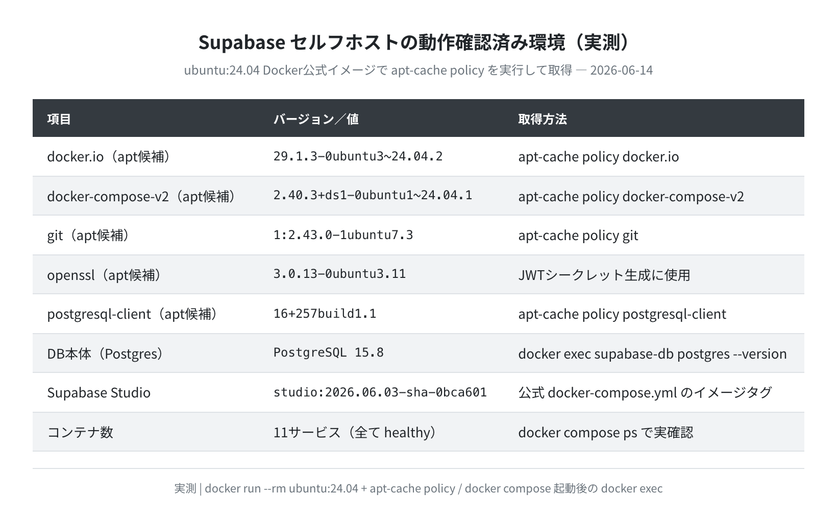
Task: Click the 項目 column header
Action: (59, 119)
